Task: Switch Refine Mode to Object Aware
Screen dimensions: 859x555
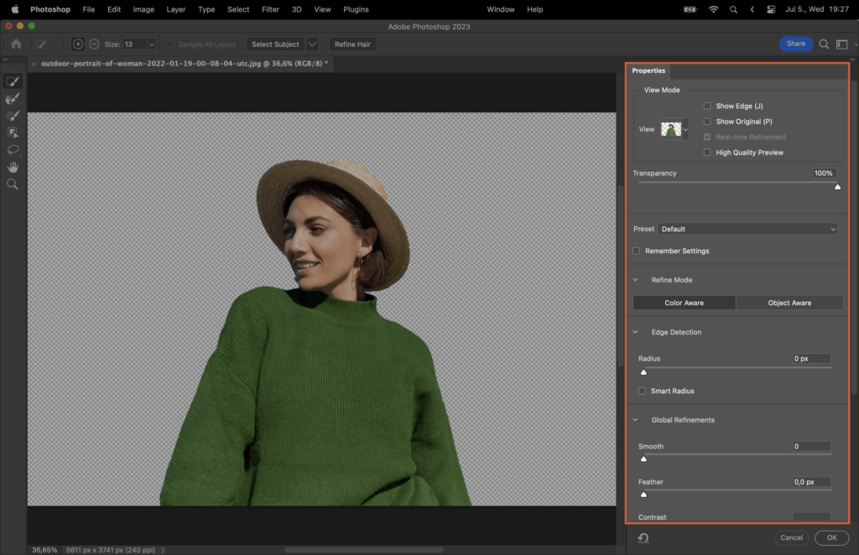Action: pyautogui.click(x=789, y=302)
